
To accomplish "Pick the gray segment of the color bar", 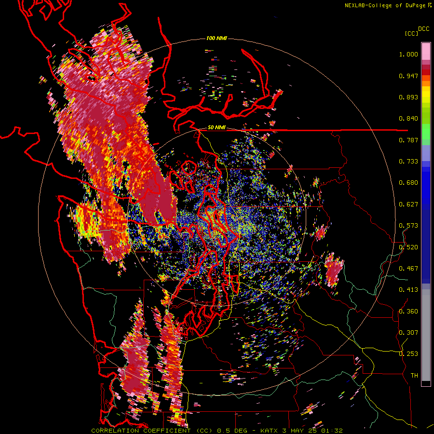I will tap(426, 335).
